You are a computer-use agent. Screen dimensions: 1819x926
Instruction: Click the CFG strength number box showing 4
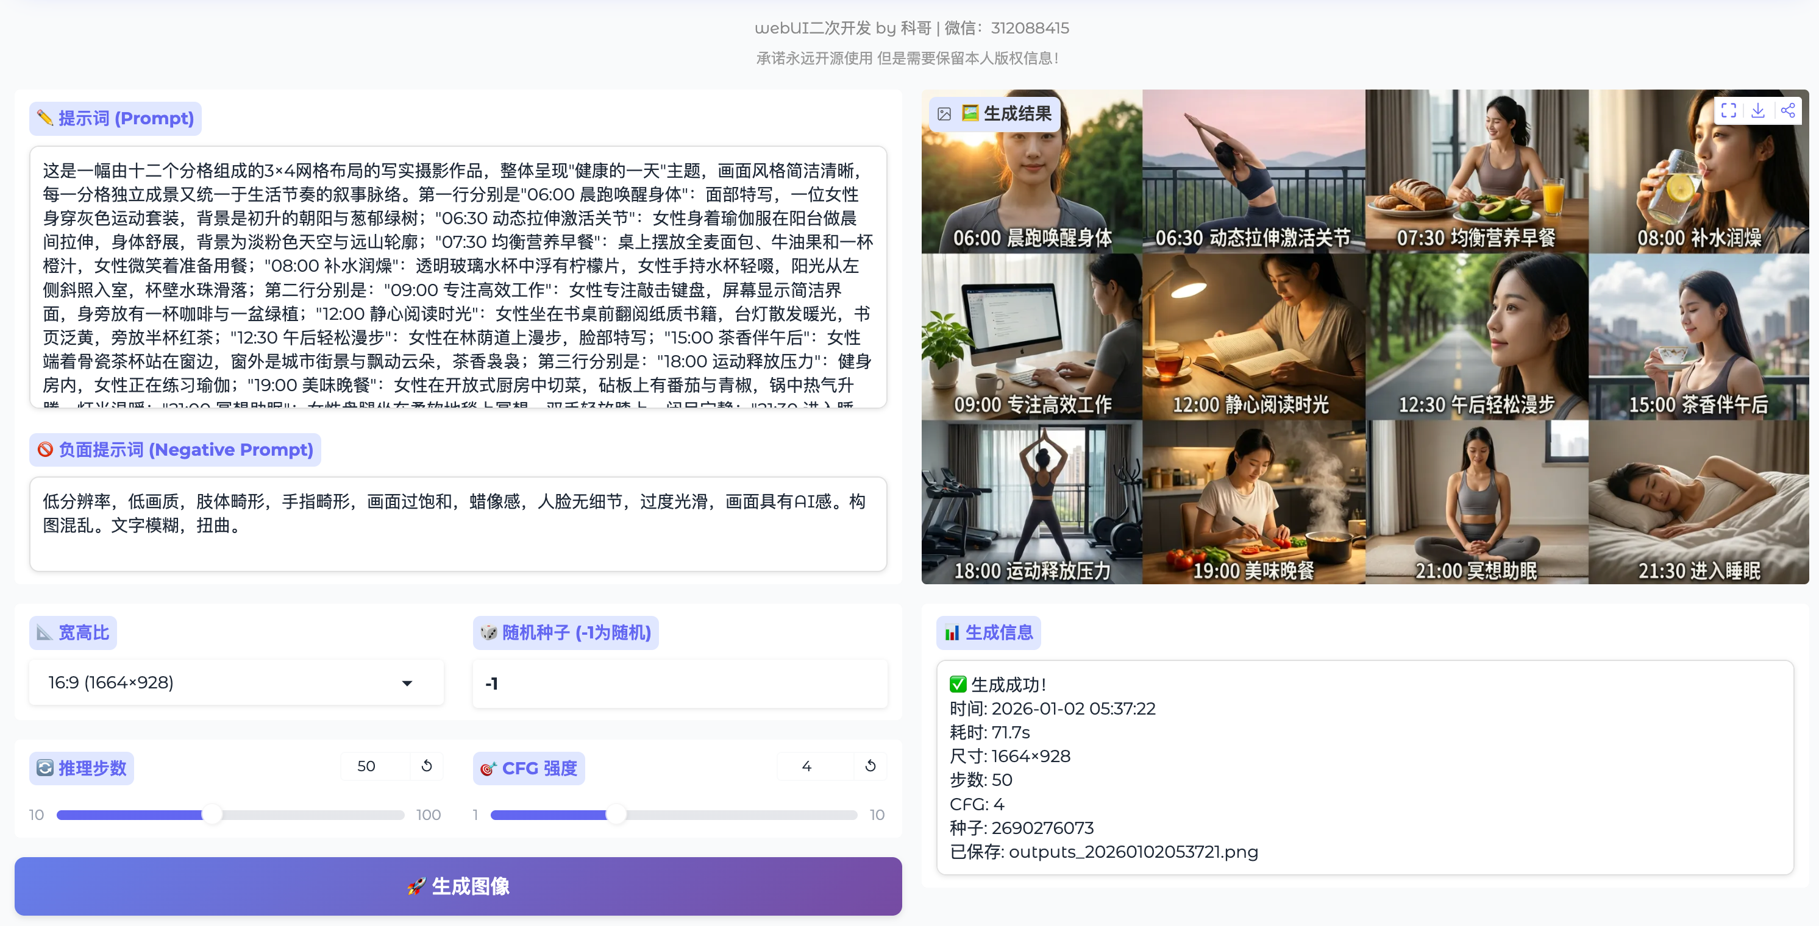813,766
